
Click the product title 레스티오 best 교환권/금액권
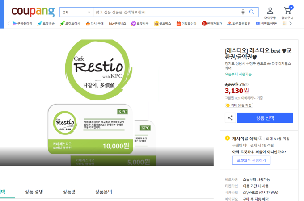pyautogui.click(x=258, y=54)
